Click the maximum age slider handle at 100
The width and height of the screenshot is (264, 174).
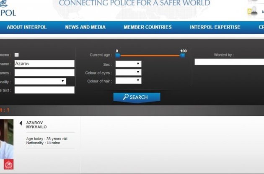(x=182, y=55)
